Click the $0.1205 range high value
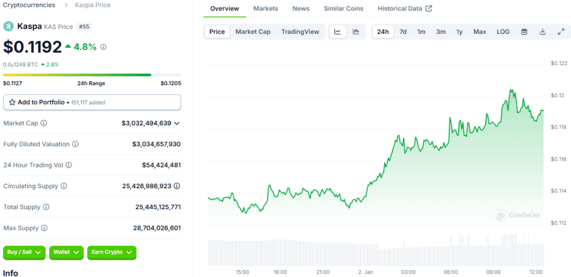Viewport: 571px width, 277px height. (x=171, y=83)
